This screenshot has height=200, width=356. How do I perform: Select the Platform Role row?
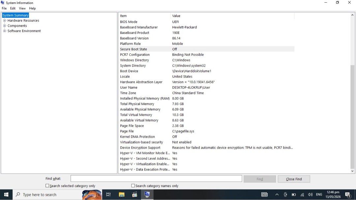click(207, 43)
